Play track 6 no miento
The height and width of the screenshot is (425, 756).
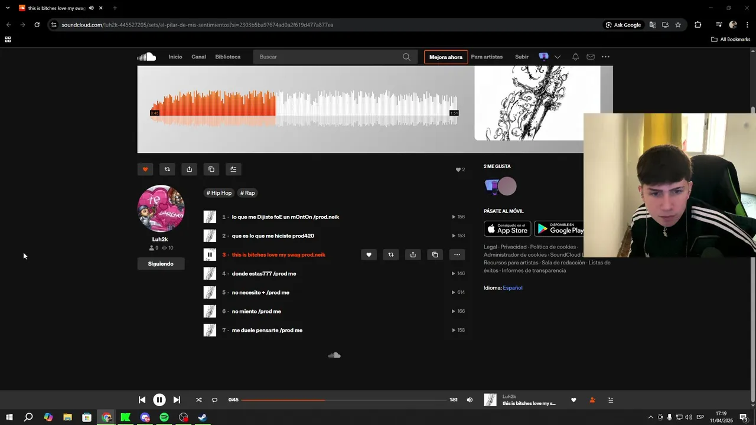click(256, 311)
